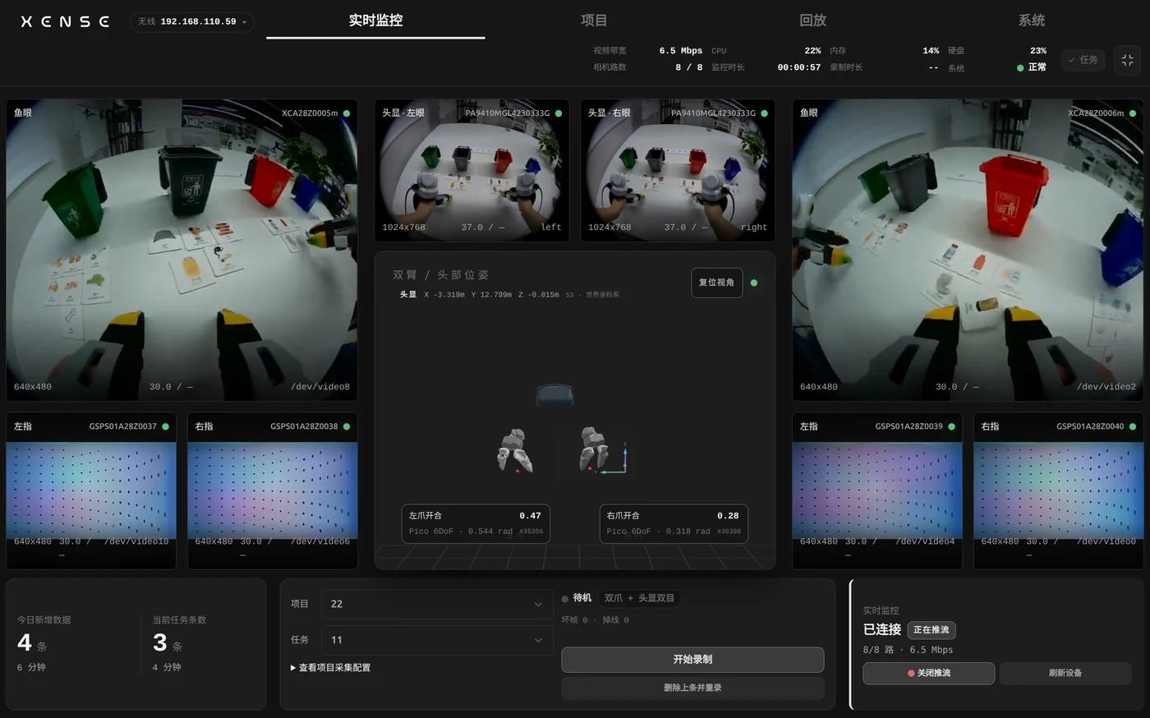Click 删除上条并重录
The width and height of the screenshot is (1150, 718).
[x=692, y=688]
